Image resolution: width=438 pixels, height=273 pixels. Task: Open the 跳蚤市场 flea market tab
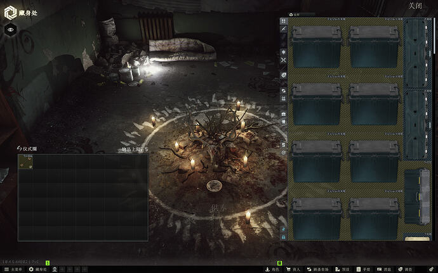coord(317,269)
